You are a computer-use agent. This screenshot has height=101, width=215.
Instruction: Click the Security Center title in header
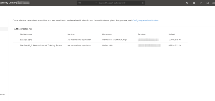pyautogui.click(x=8, y=3)
